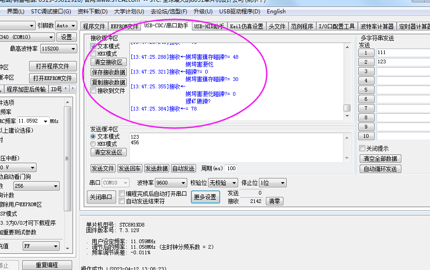Click the send buffer text area
The image size is (430, 270).
pos(237,147)
